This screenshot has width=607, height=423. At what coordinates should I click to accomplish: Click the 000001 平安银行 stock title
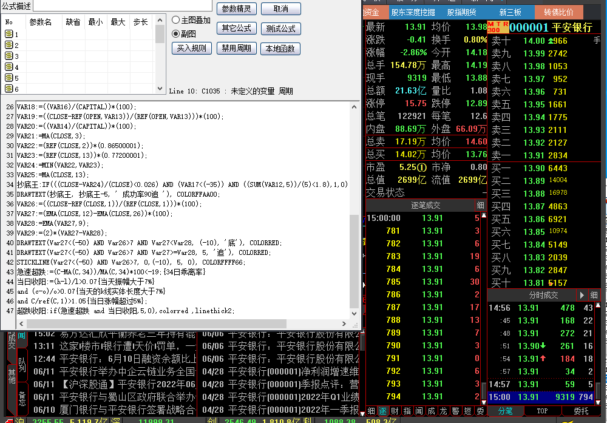551,27
